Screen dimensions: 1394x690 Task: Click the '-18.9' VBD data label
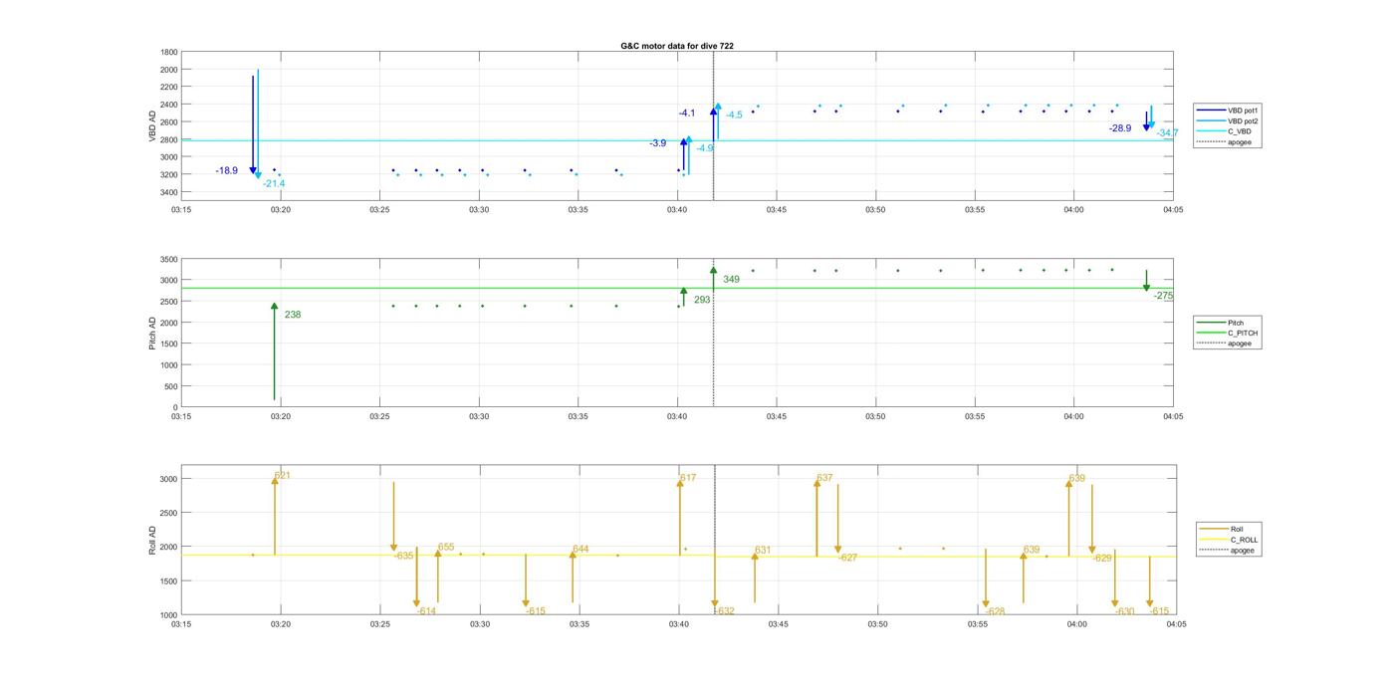coord(227,171)
